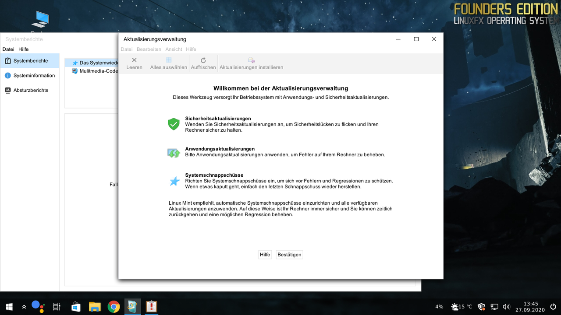Click Alles auswählen in toolbar
The height and width of the screenshot is (315, 561).
pyautogui.click(x=169, y=63)
